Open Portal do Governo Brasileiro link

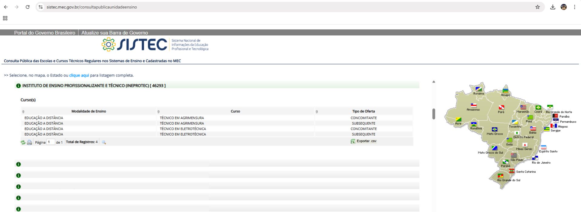point(44,33)
